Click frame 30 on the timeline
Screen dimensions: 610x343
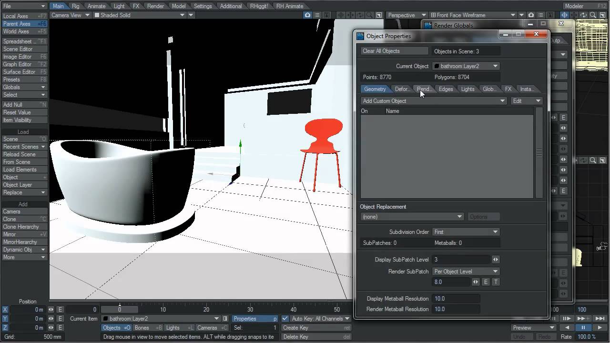(250, 310)
